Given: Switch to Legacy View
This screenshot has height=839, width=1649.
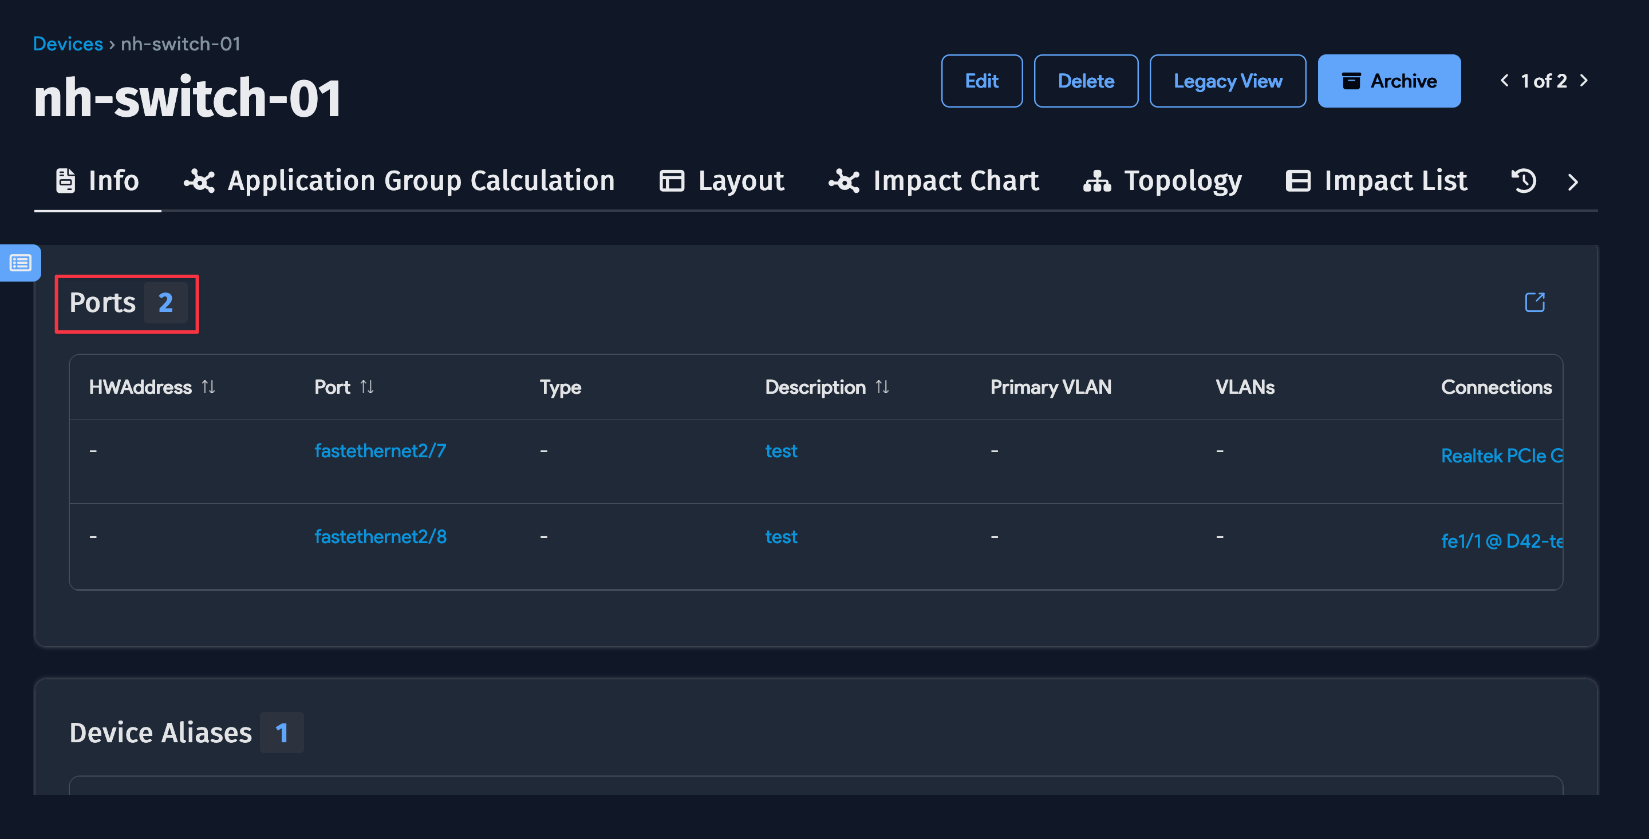Looking at the screenshot, I should (1227, 81).
